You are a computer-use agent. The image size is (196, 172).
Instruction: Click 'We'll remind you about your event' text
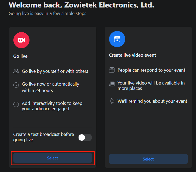(152, 101)
